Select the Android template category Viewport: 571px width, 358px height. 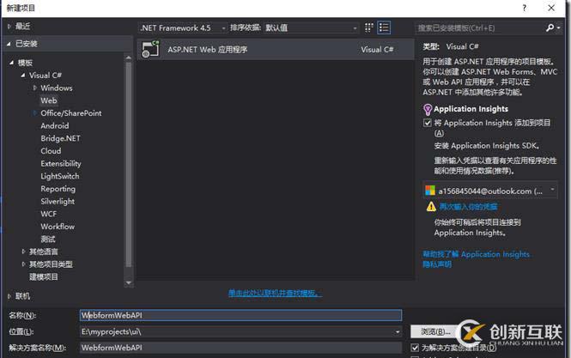coord(55,125)
